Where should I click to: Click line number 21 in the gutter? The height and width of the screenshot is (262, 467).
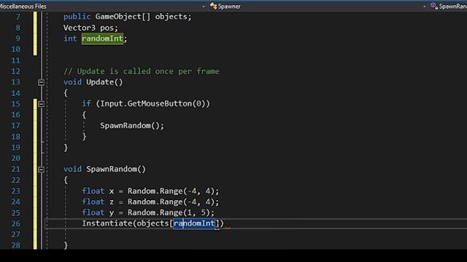tap(16, 170)
